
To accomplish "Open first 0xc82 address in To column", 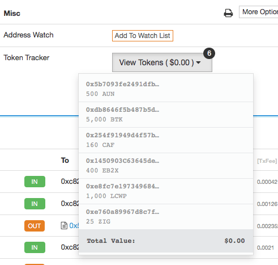I will click(70, 182).
